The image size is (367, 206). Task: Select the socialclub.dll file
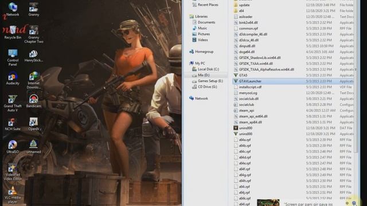(246, 99)
